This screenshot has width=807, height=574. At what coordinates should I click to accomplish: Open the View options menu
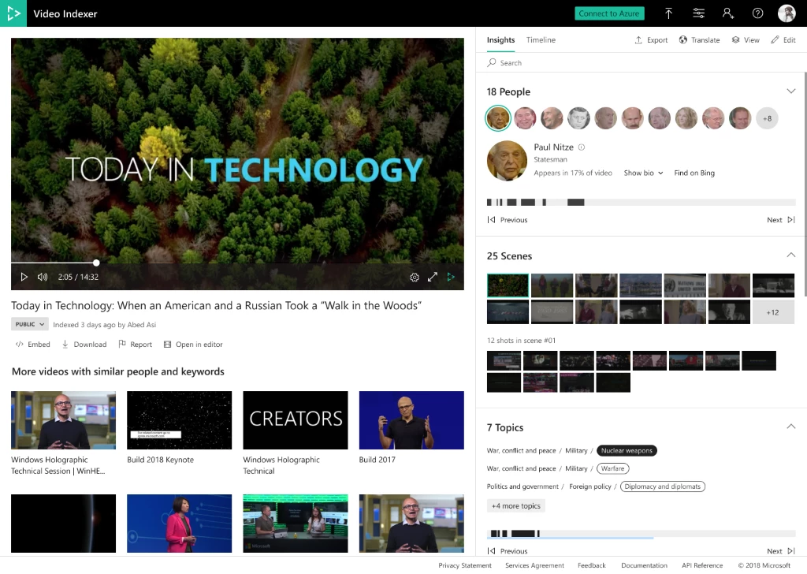coord(746,40)
